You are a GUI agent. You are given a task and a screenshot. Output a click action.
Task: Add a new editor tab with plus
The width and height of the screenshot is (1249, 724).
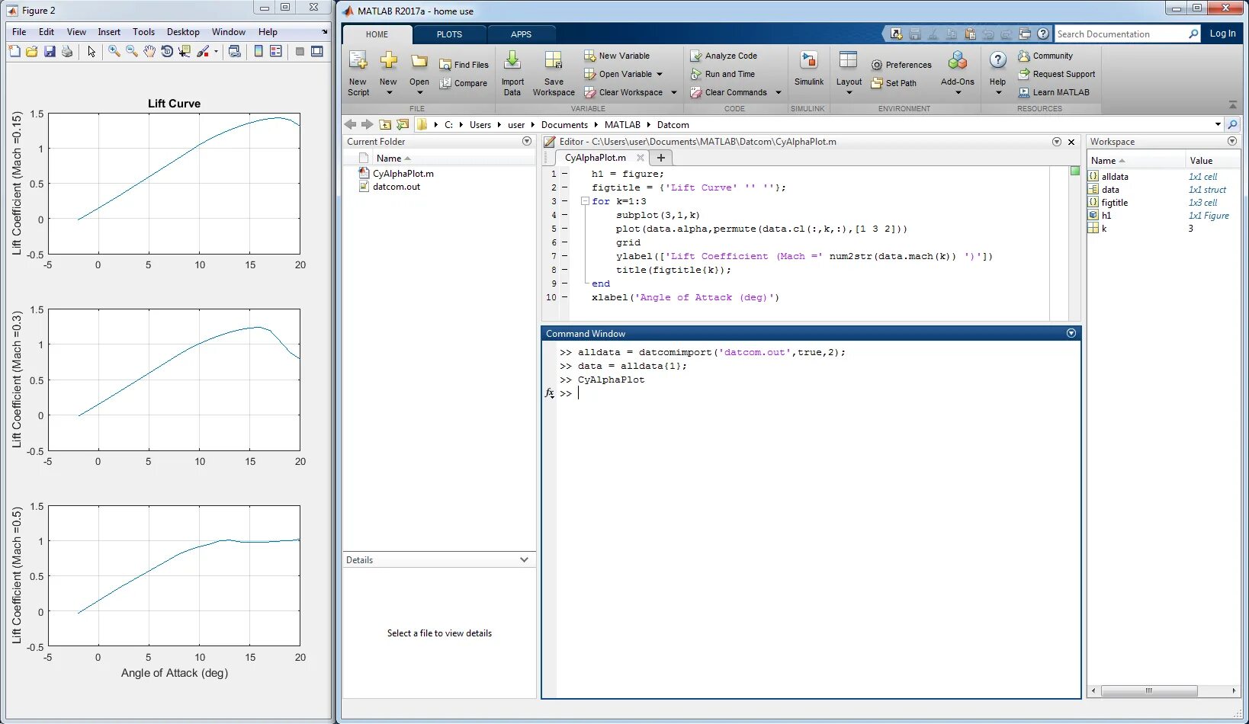[661, 158]
